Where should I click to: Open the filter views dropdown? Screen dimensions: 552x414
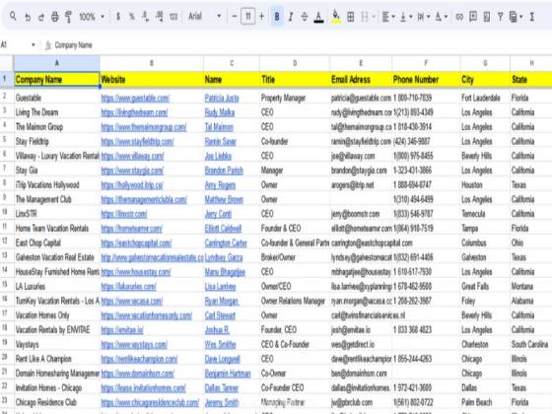tap(516, 17)
